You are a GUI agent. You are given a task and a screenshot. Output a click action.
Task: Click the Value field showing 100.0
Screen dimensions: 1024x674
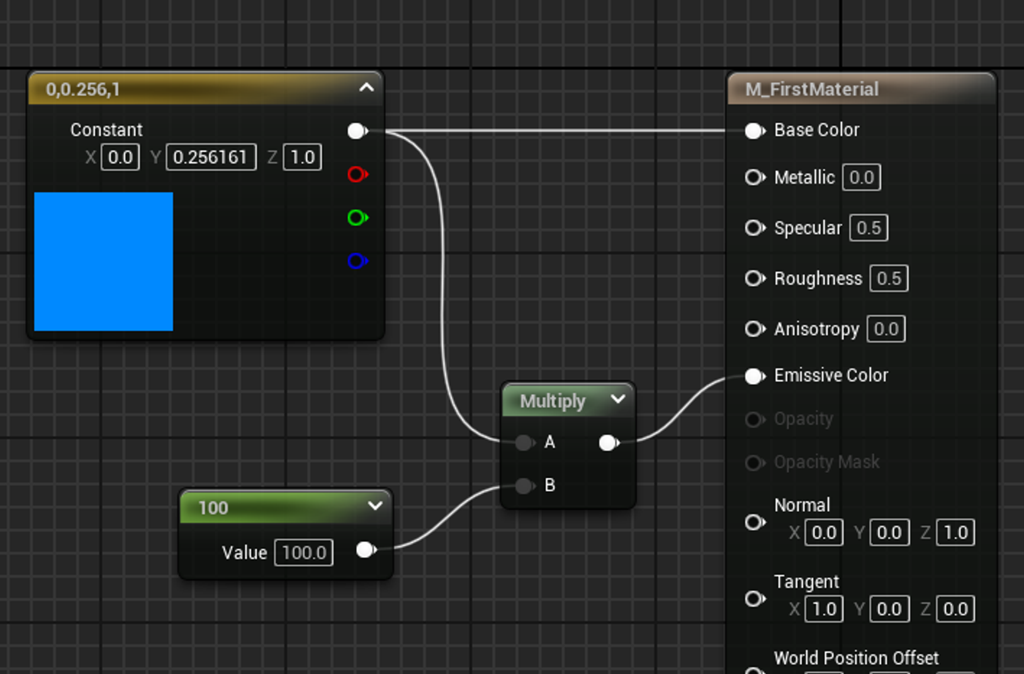click(304, 553)
